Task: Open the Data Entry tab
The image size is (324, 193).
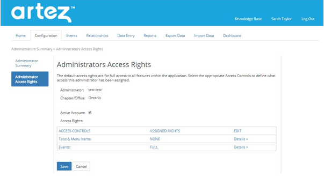Action: click(126, 35)
